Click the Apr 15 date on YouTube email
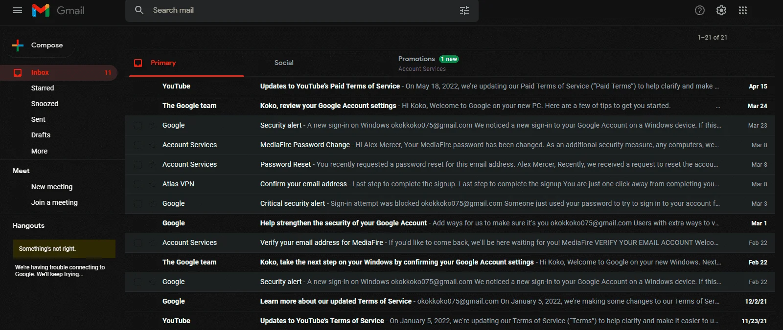Image resolution: width=783 pixels, height=330 pixels. click(758, 87)
